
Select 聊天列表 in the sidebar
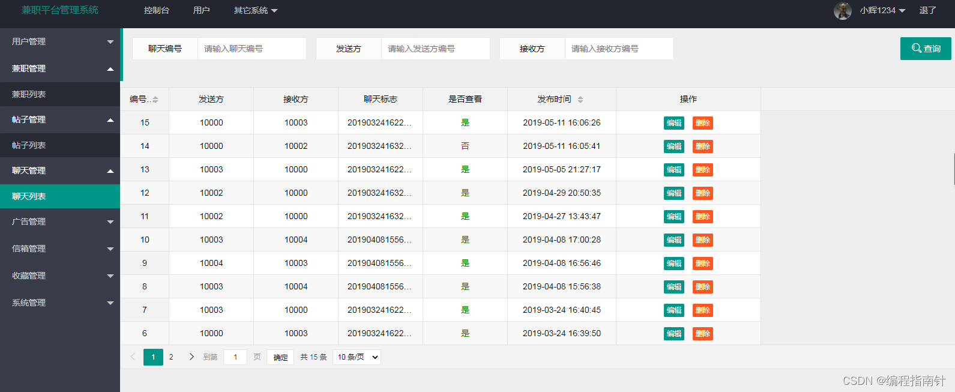60,196
